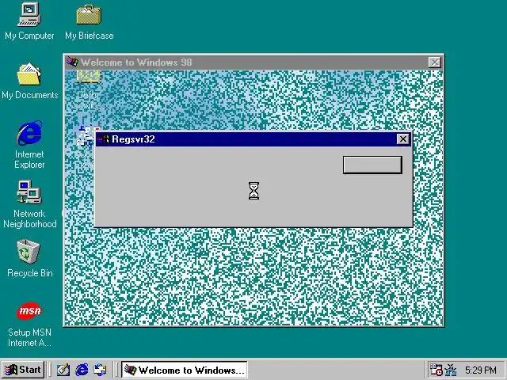Click the network tray icon beside the clock

[450, 370]
